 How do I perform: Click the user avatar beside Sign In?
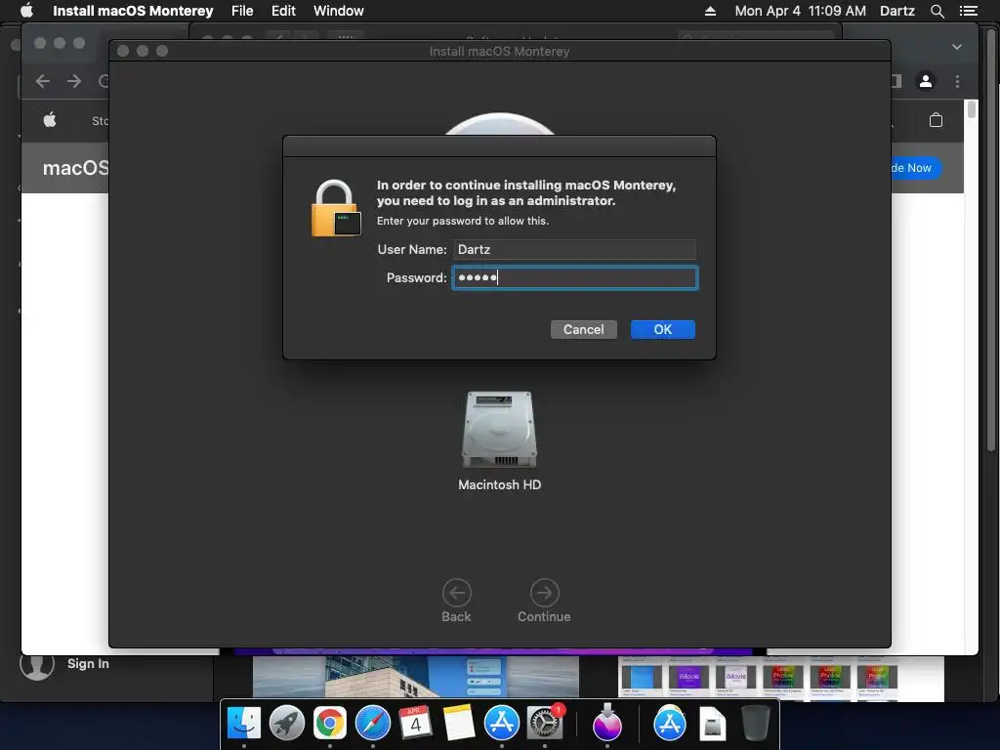(x=37, y=664)
